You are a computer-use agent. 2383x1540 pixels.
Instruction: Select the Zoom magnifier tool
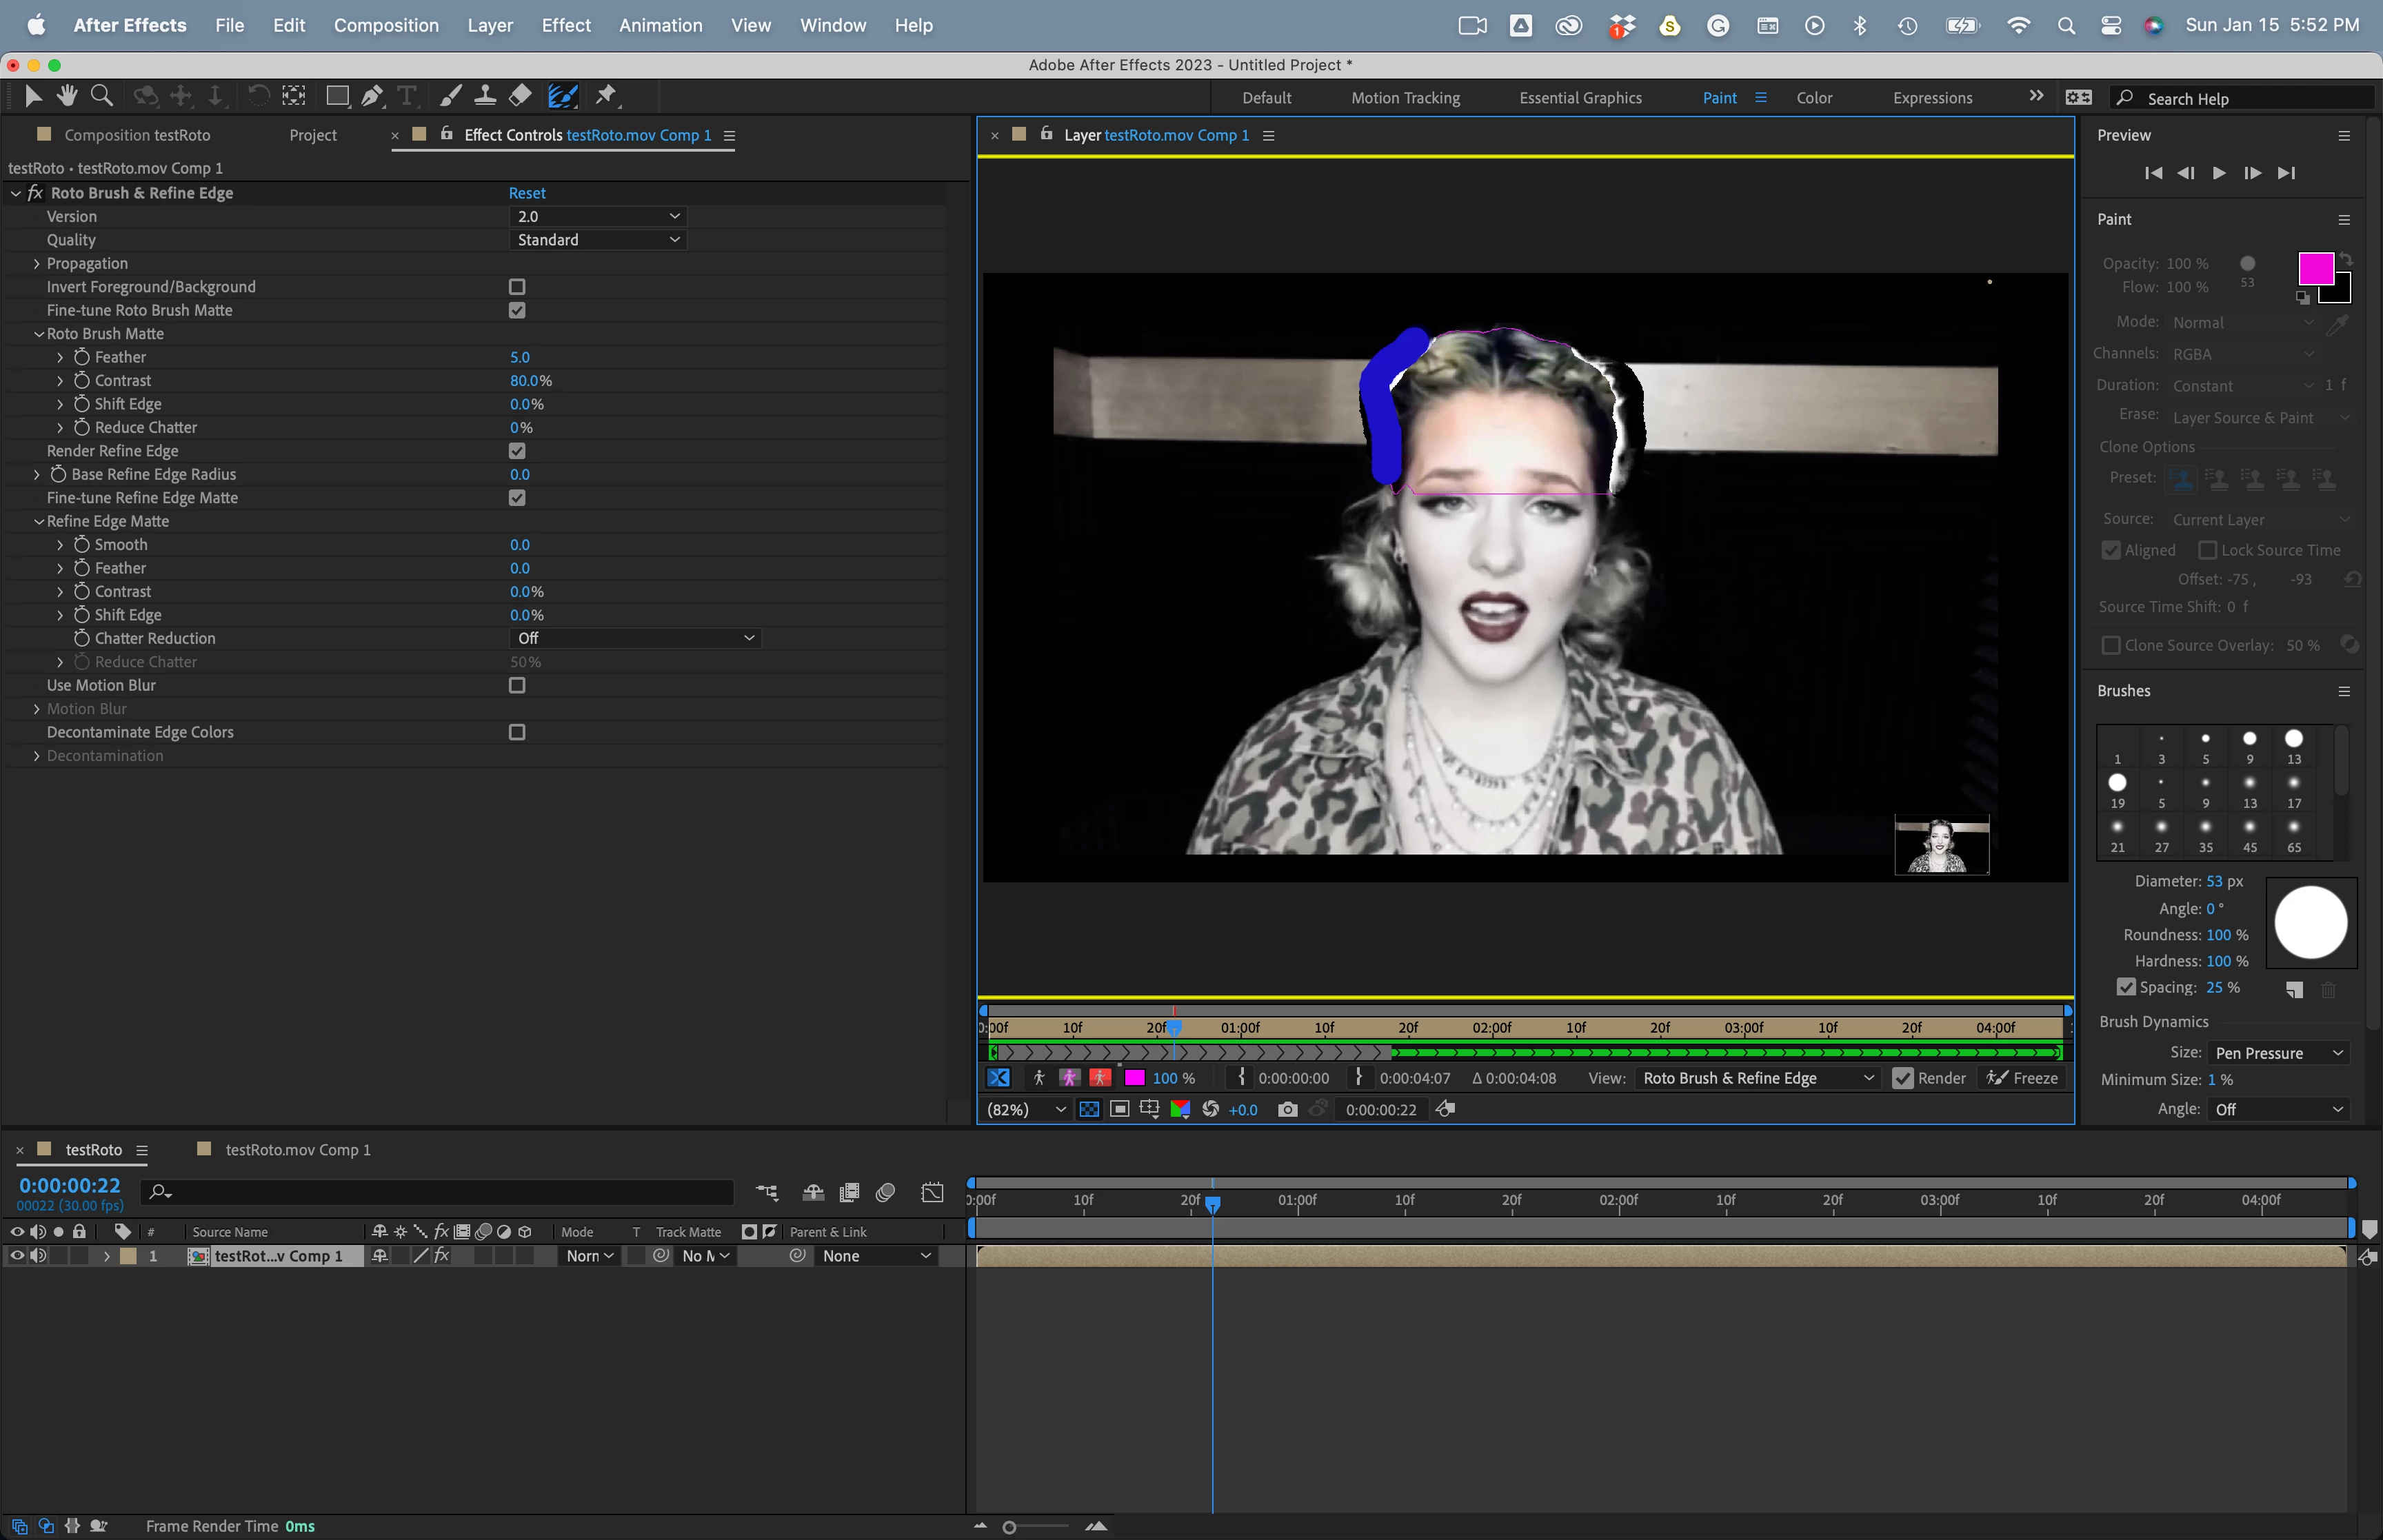pyautogui.click(x=101, y=96)
